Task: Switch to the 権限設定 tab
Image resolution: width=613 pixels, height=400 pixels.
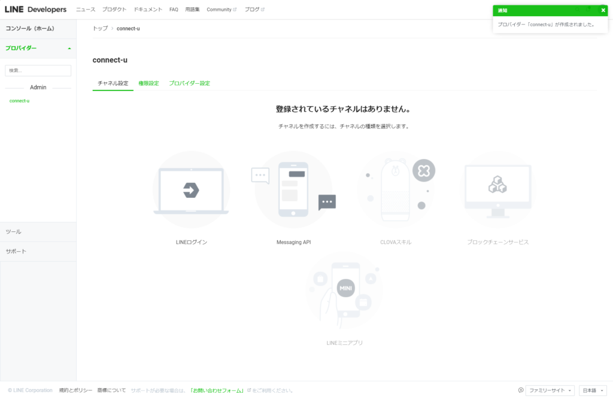Action: pyautogui.click(x=148, y=83)
